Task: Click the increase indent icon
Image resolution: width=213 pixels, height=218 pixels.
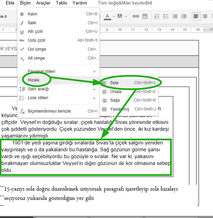Action: [184, 16]
